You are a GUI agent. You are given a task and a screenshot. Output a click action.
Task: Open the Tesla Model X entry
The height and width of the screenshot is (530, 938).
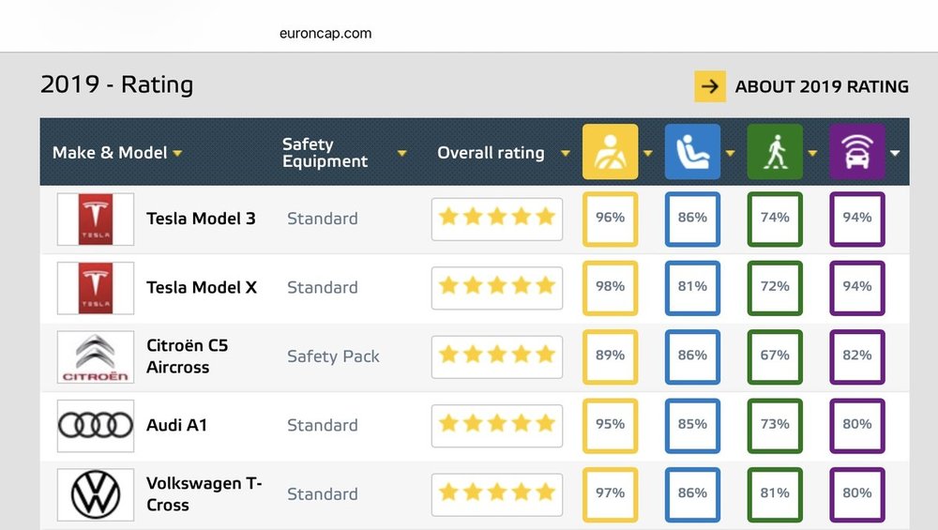202,288
